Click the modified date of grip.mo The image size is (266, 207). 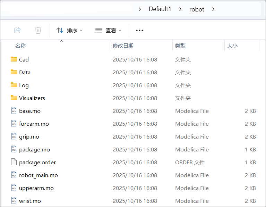(135, 136)
